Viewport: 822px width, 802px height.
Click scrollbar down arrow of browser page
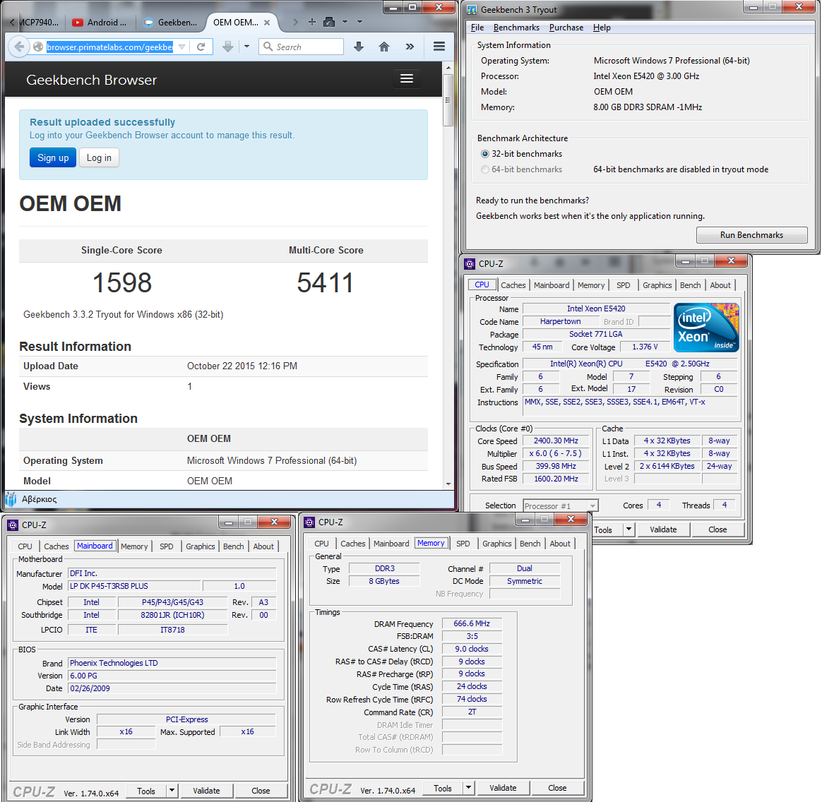point(448,484)
